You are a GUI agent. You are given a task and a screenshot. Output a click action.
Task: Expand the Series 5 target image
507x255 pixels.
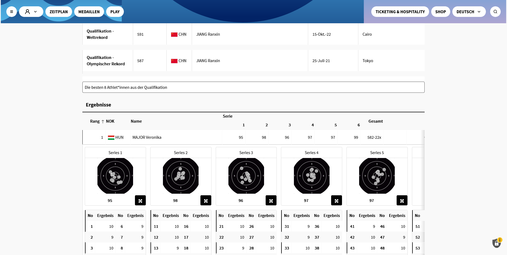pos(402,201)
